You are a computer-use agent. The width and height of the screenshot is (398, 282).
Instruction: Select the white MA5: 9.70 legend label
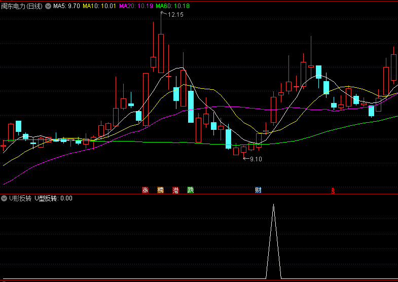(66, 6)
